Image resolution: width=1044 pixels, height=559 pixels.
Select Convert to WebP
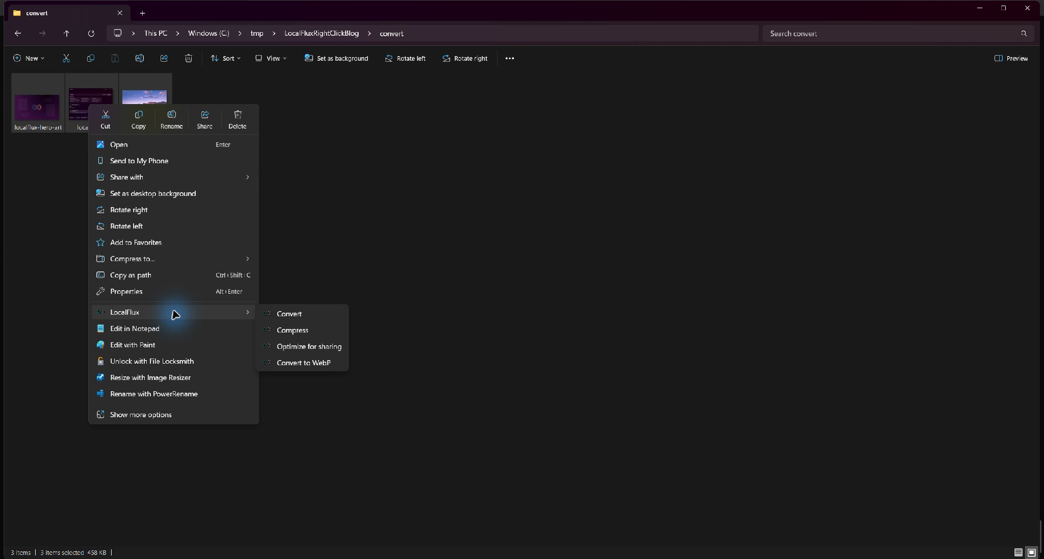[x=302, y=363]
